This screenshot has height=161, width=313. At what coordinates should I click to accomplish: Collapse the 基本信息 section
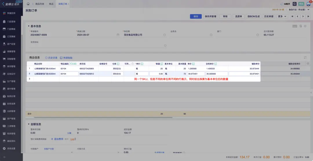click(29, 26)
